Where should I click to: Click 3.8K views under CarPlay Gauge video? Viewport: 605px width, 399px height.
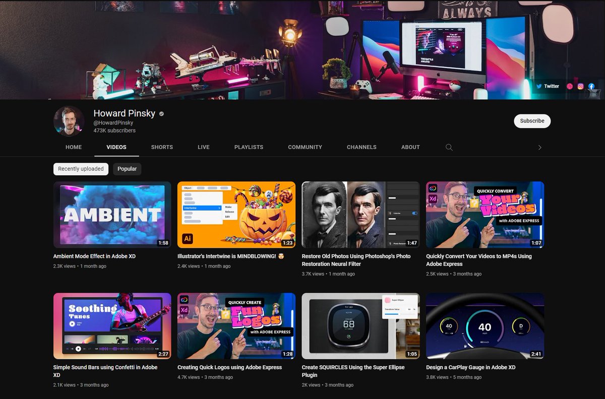(x=437, y=377)
